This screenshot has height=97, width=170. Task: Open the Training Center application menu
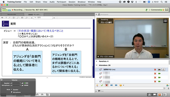pos(14,2)
